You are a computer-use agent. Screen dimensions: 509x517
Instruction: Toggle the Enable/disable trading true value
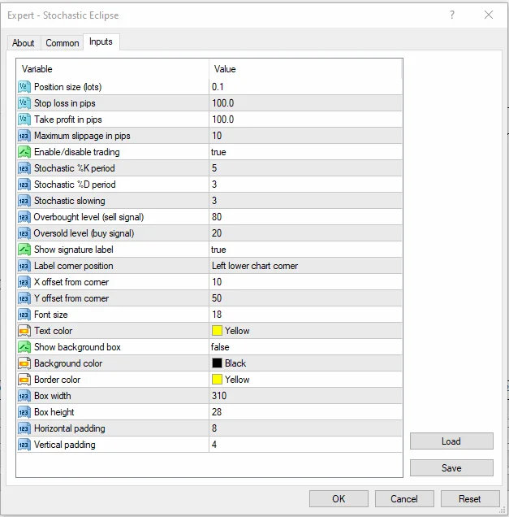(305, 152)
